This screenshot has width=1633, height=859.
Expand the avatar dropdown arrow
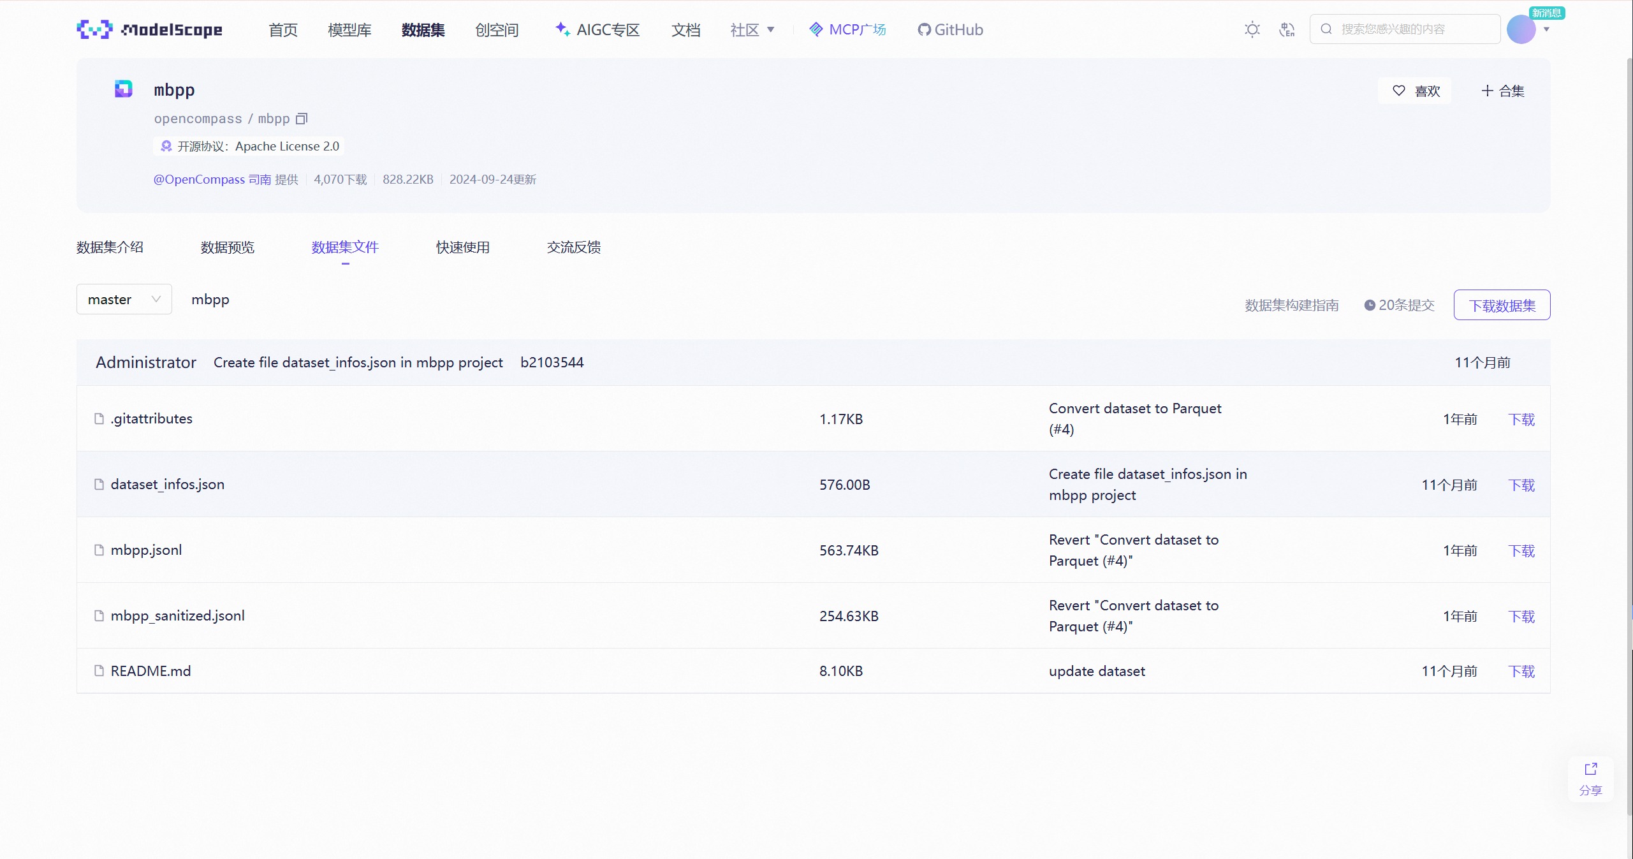point(1546,29)
